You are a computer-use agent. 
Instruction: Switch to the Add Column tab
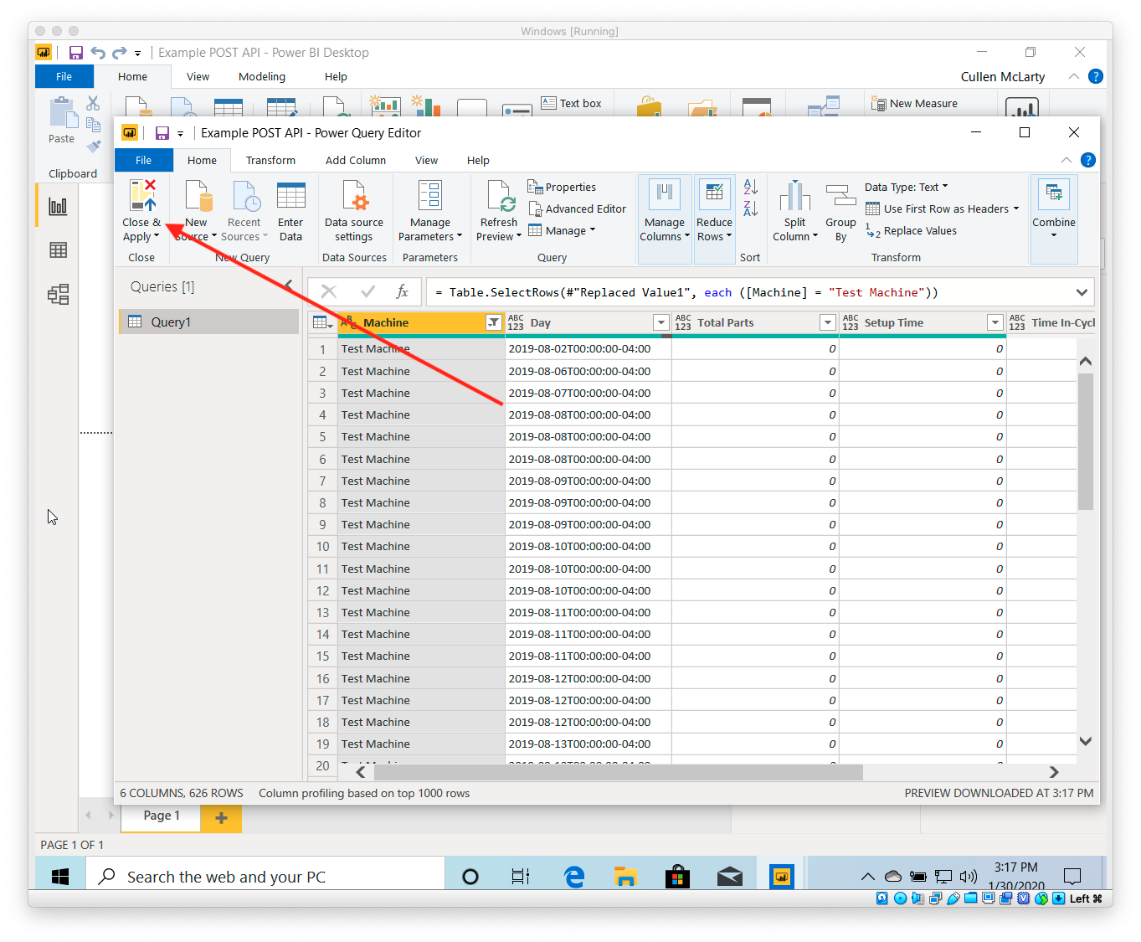(356, 160)
